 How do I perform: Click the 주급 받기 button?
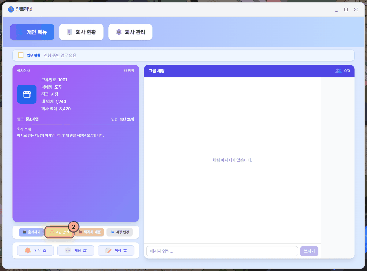(59, 232)
